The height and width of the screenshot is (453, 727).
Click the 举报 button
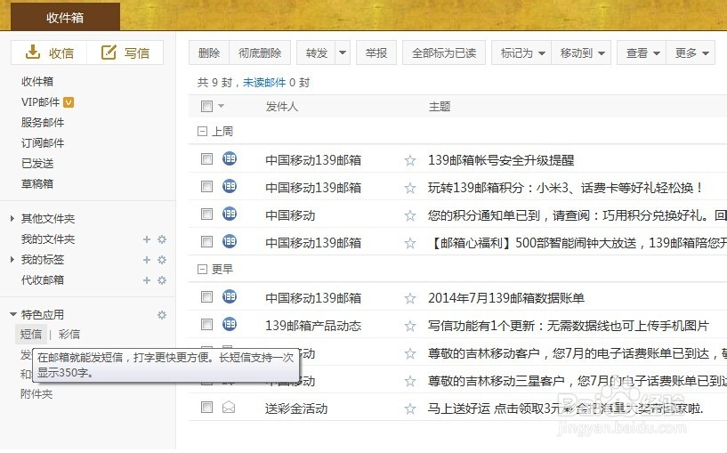[x=376, y=53]
